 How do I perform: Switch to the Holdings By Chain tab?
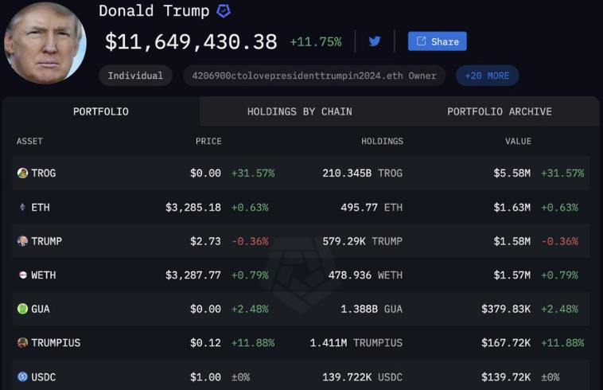click(300, 111)
